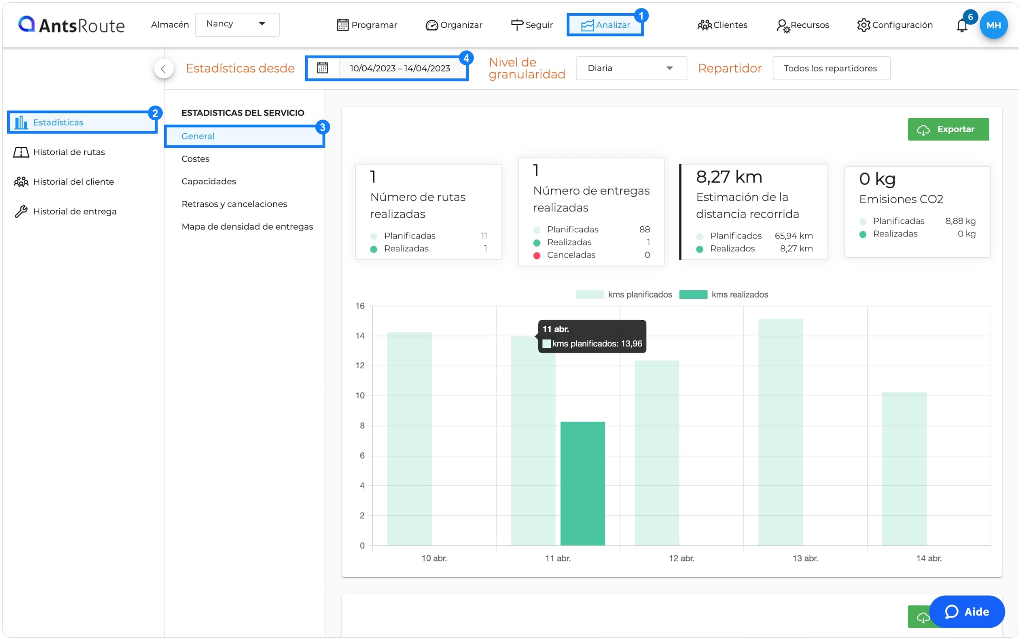This screenshot has width=1021, height=640.
Task: Open Historial de rutas
Action: (x=59, y=152)
